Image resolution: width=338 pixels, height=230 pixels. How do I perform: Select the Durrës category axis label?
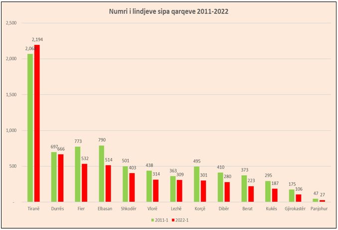pos(58,208)
